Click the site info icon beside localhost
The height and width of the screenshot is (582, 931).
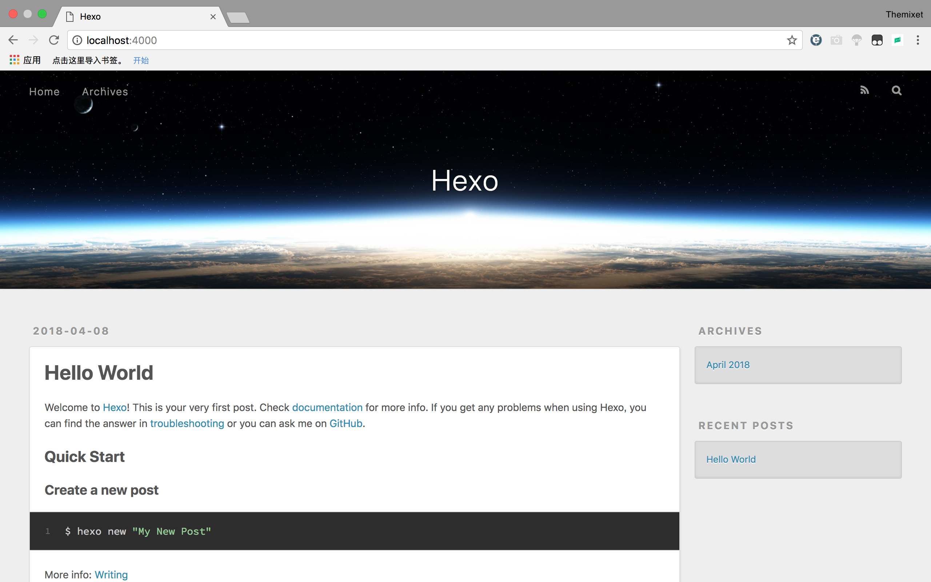77,40
